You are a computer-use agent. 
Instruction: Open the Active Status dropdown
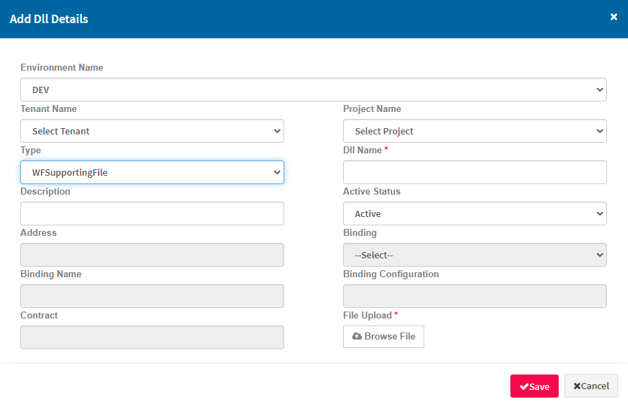(x=475, y=213)
